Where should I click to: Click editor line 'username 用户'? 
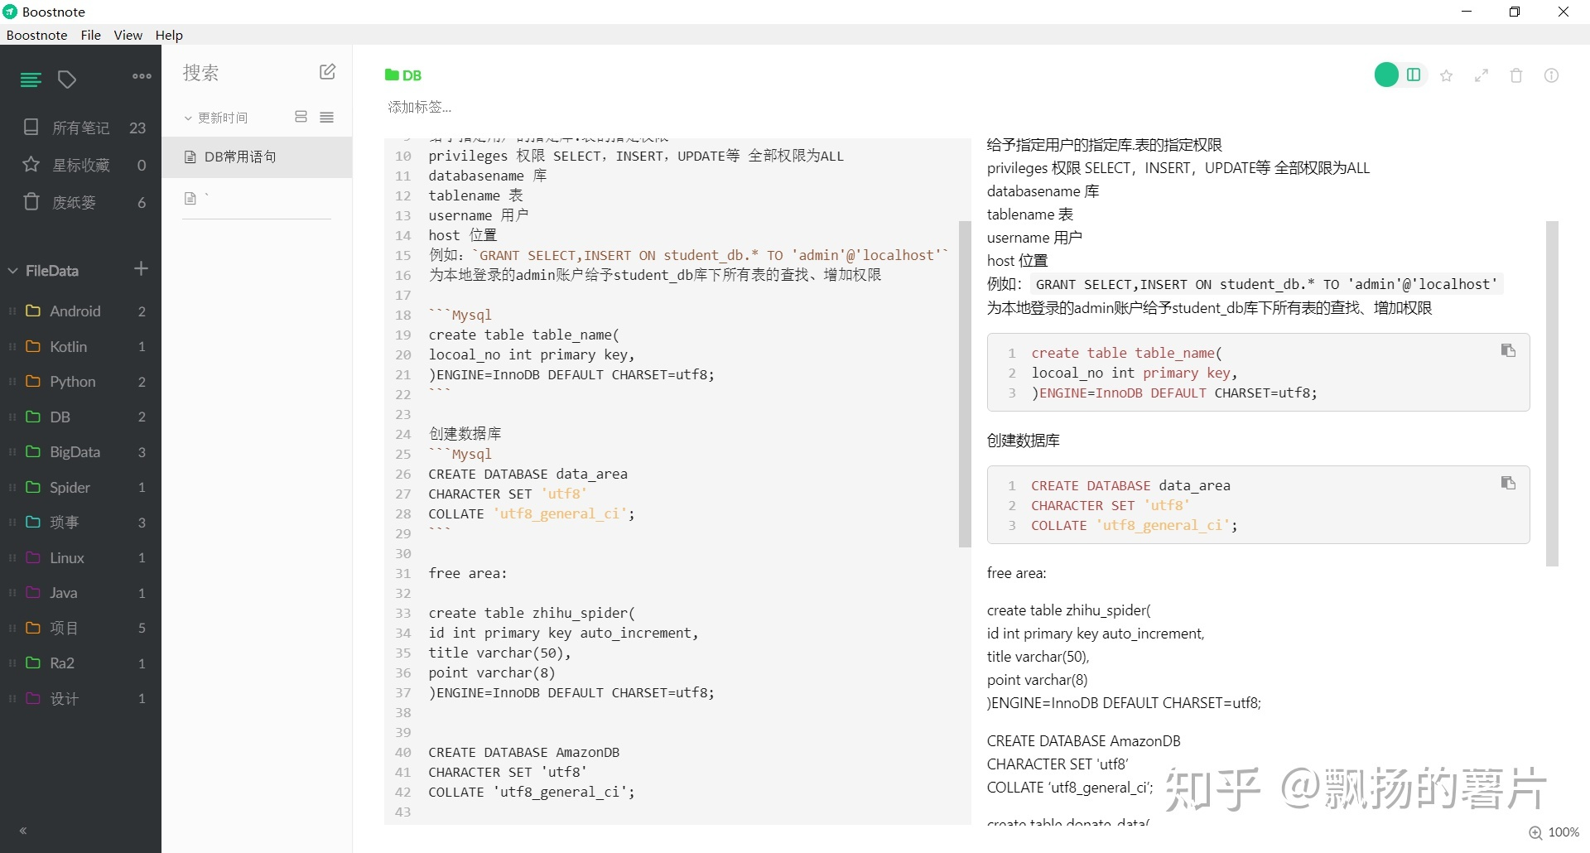point(478,215)
